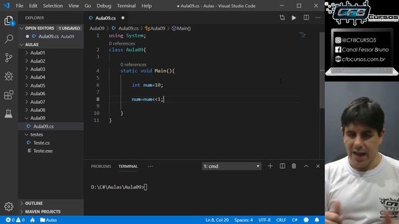Image resolution: width=399 pixels, height=224 pixels.
Task: Open the File menu
Action: pos(19,6)
